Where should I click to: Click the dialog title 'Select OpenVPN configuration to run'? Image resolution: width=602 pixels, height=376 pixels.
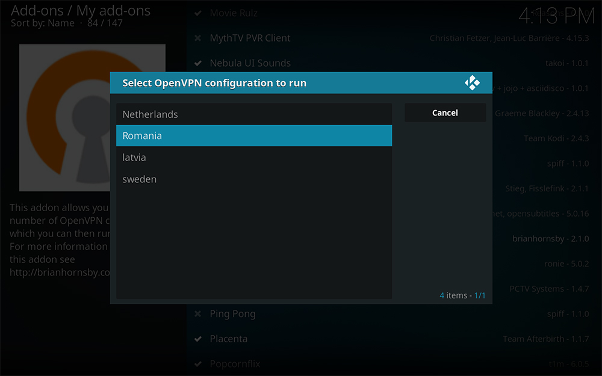pyautogui.click(x=214, y=83)
